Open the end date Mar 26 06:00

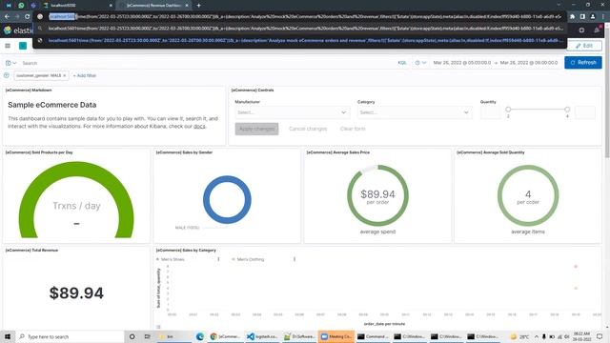(529, 63)
